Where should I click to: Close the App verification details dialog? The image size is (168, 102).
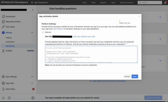[139, 16]
